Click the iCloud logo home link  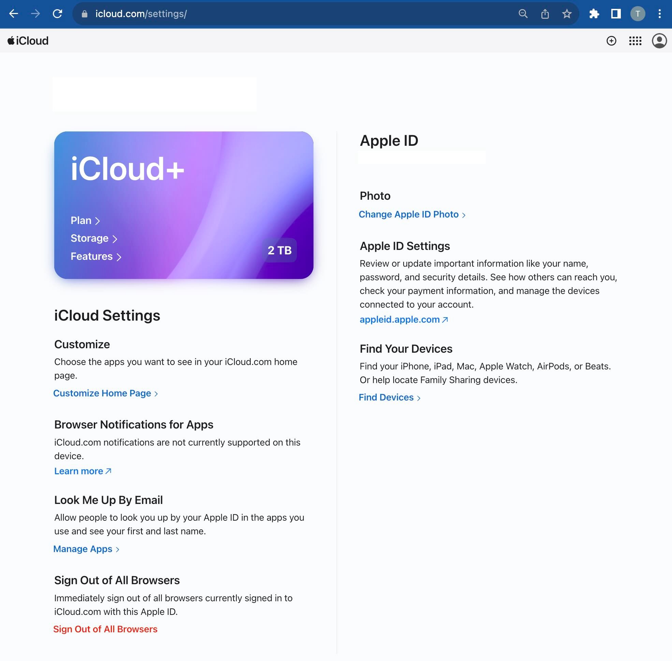pos(28,41)
